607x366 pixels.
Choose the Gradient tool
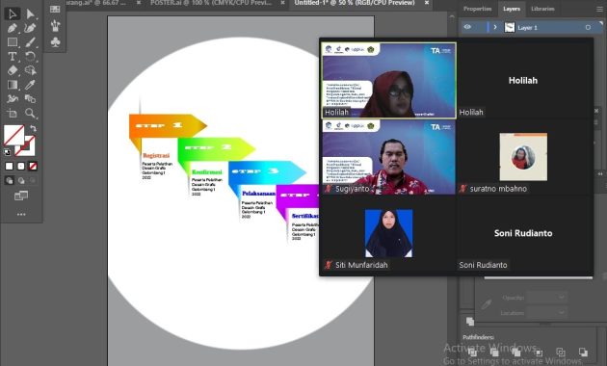(12, 85)
